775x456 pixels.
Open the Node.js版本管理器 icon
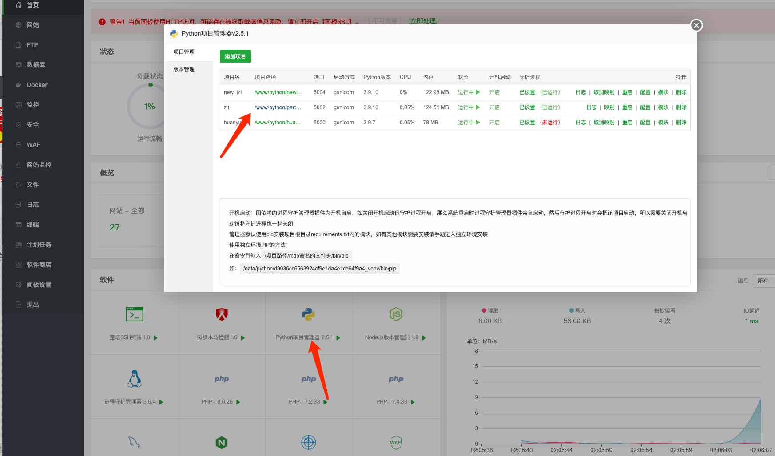click(396, 314)
